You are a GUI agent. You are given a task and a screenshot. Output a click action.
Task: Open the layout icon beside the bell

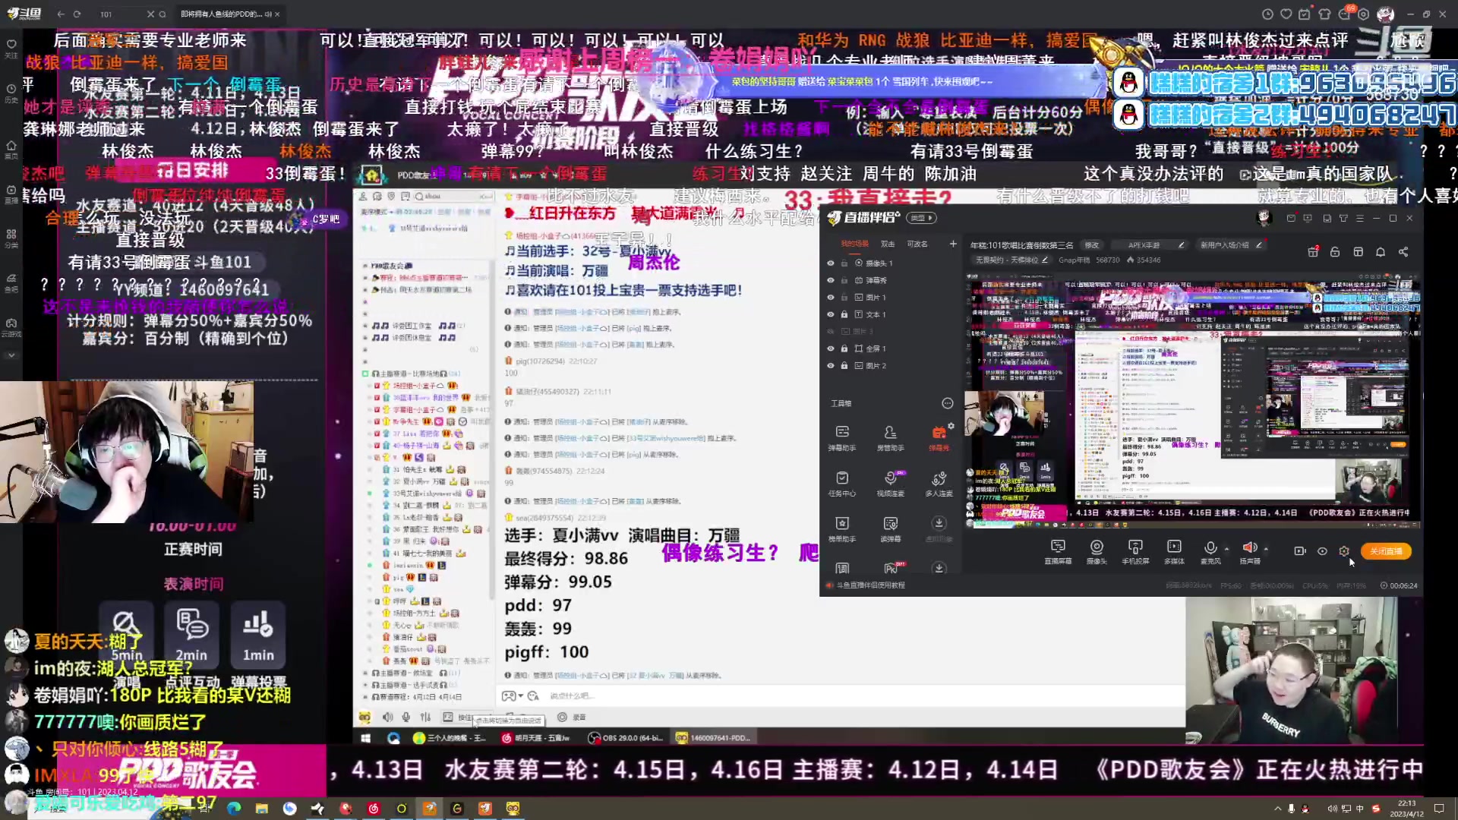pyautogui.click(x=1358, y=251)
